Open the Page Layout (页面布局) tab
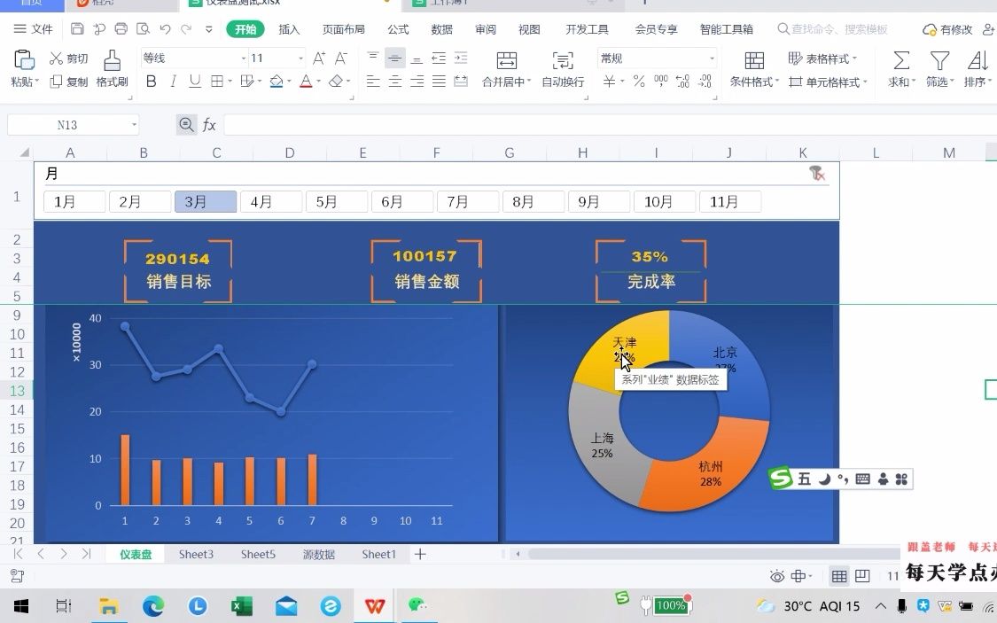The width and height of the screenshot is (997, 623). tap(343, 29)
